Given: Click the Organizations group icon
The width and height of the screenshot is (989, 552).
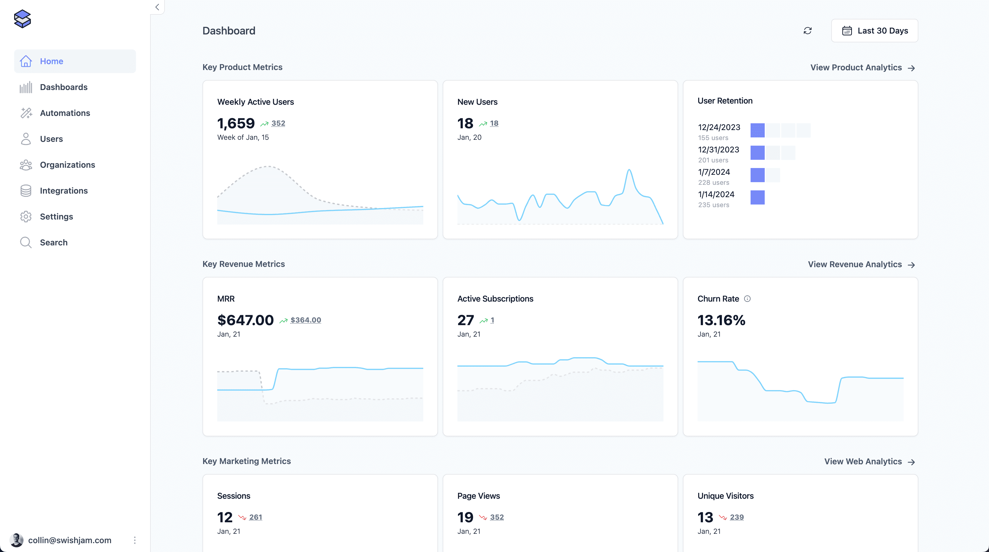Looking at the screenshot, I should 26,165.
